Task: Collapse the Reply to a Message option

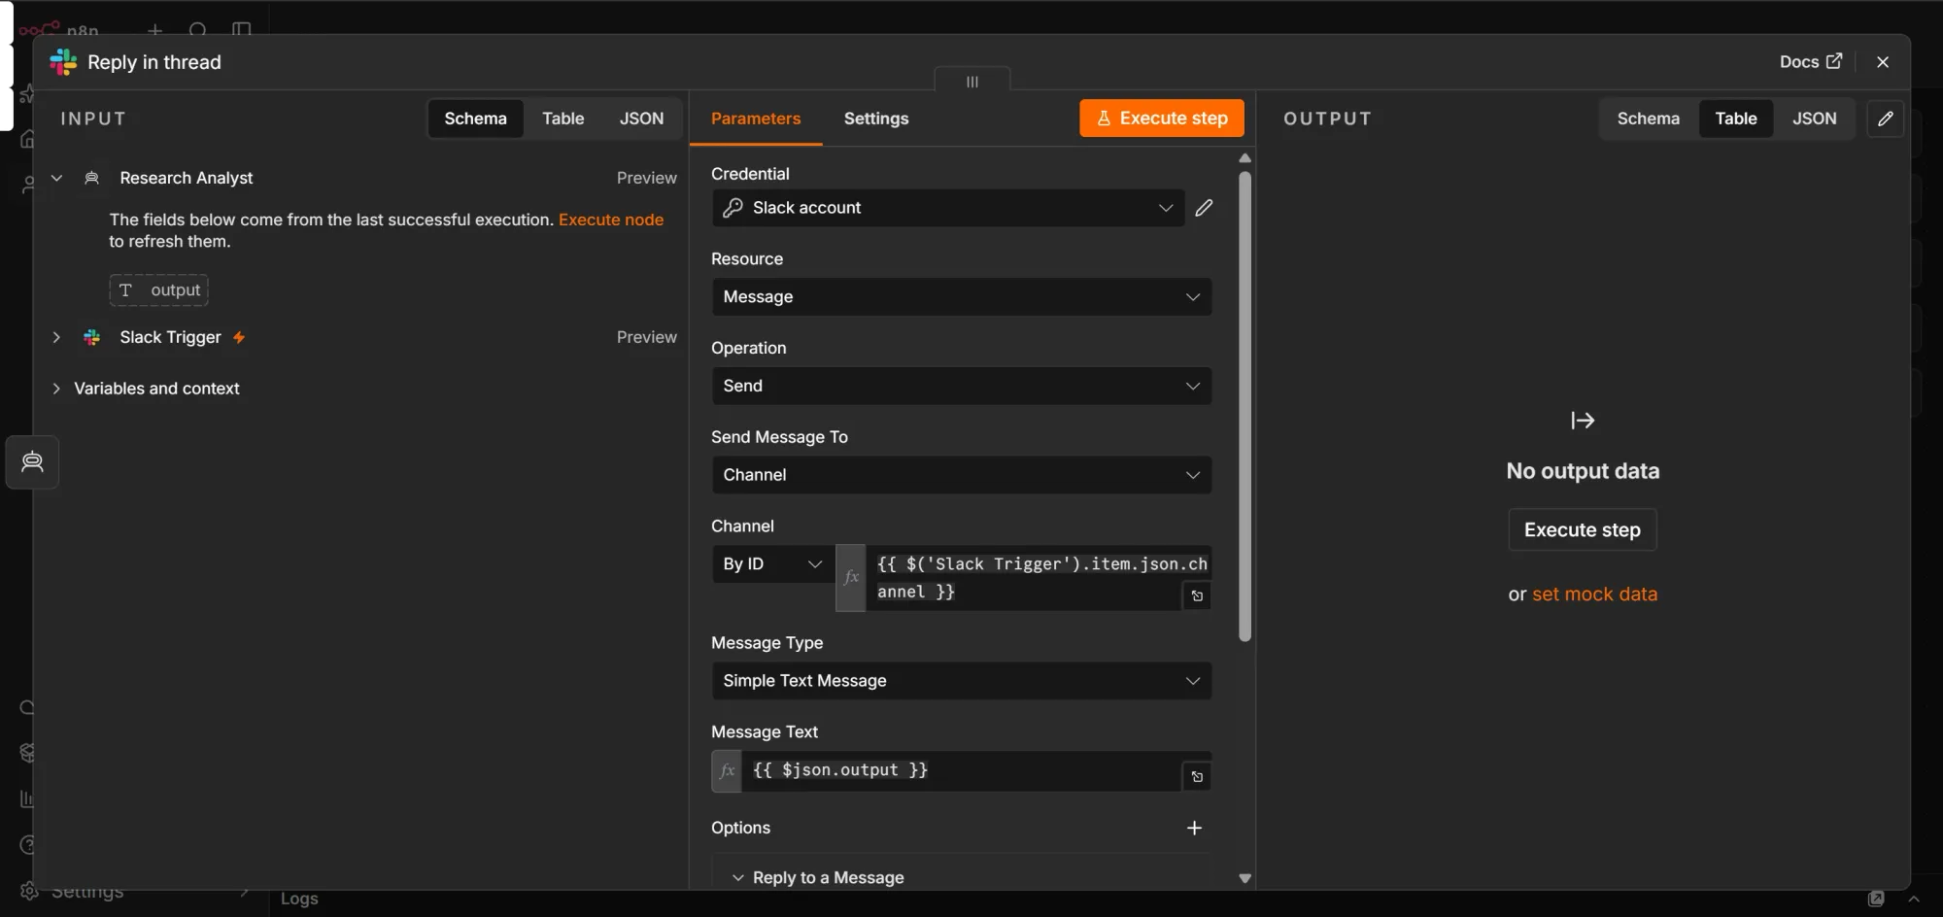Action: coord(738,878)
